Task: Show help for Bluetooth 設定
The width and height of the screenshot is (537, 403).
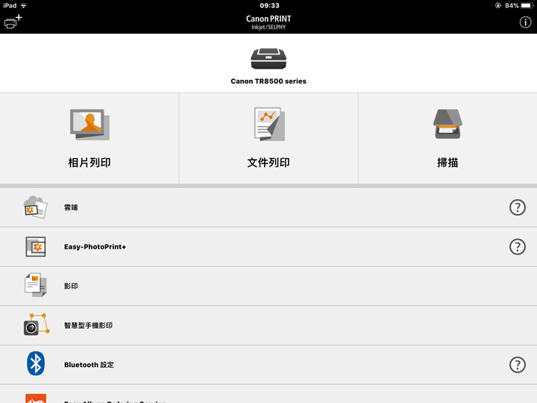Action: [x=517, y=365]
